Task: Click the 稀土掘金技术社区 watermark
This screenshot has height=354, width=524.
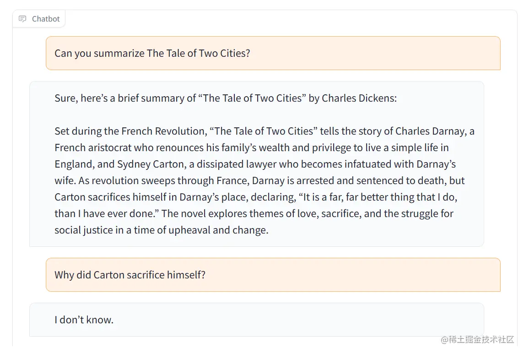Action: click(x=477, y=339)
